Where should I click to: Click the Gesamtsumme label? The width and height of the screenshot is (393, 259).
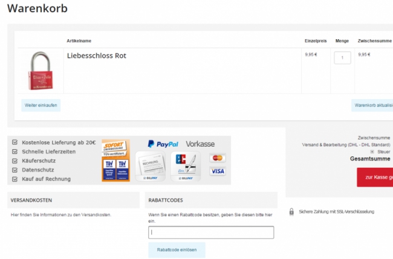click(x=370, y=159)
